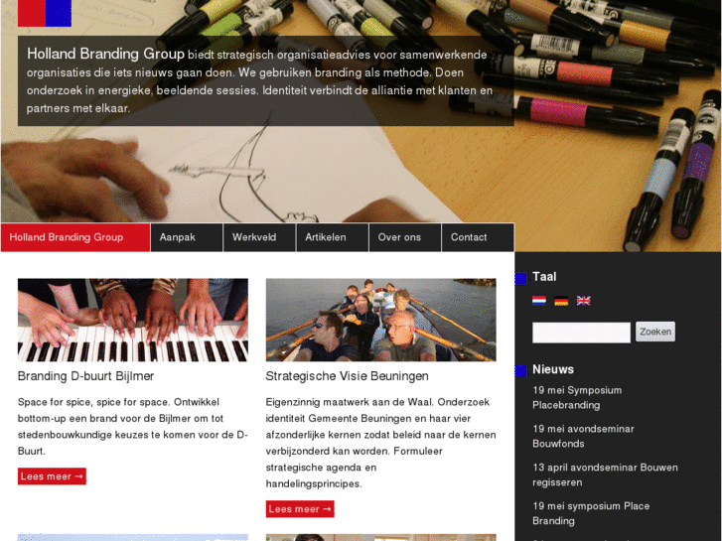Navigate to the Over ons page

(x=405, y=237)
